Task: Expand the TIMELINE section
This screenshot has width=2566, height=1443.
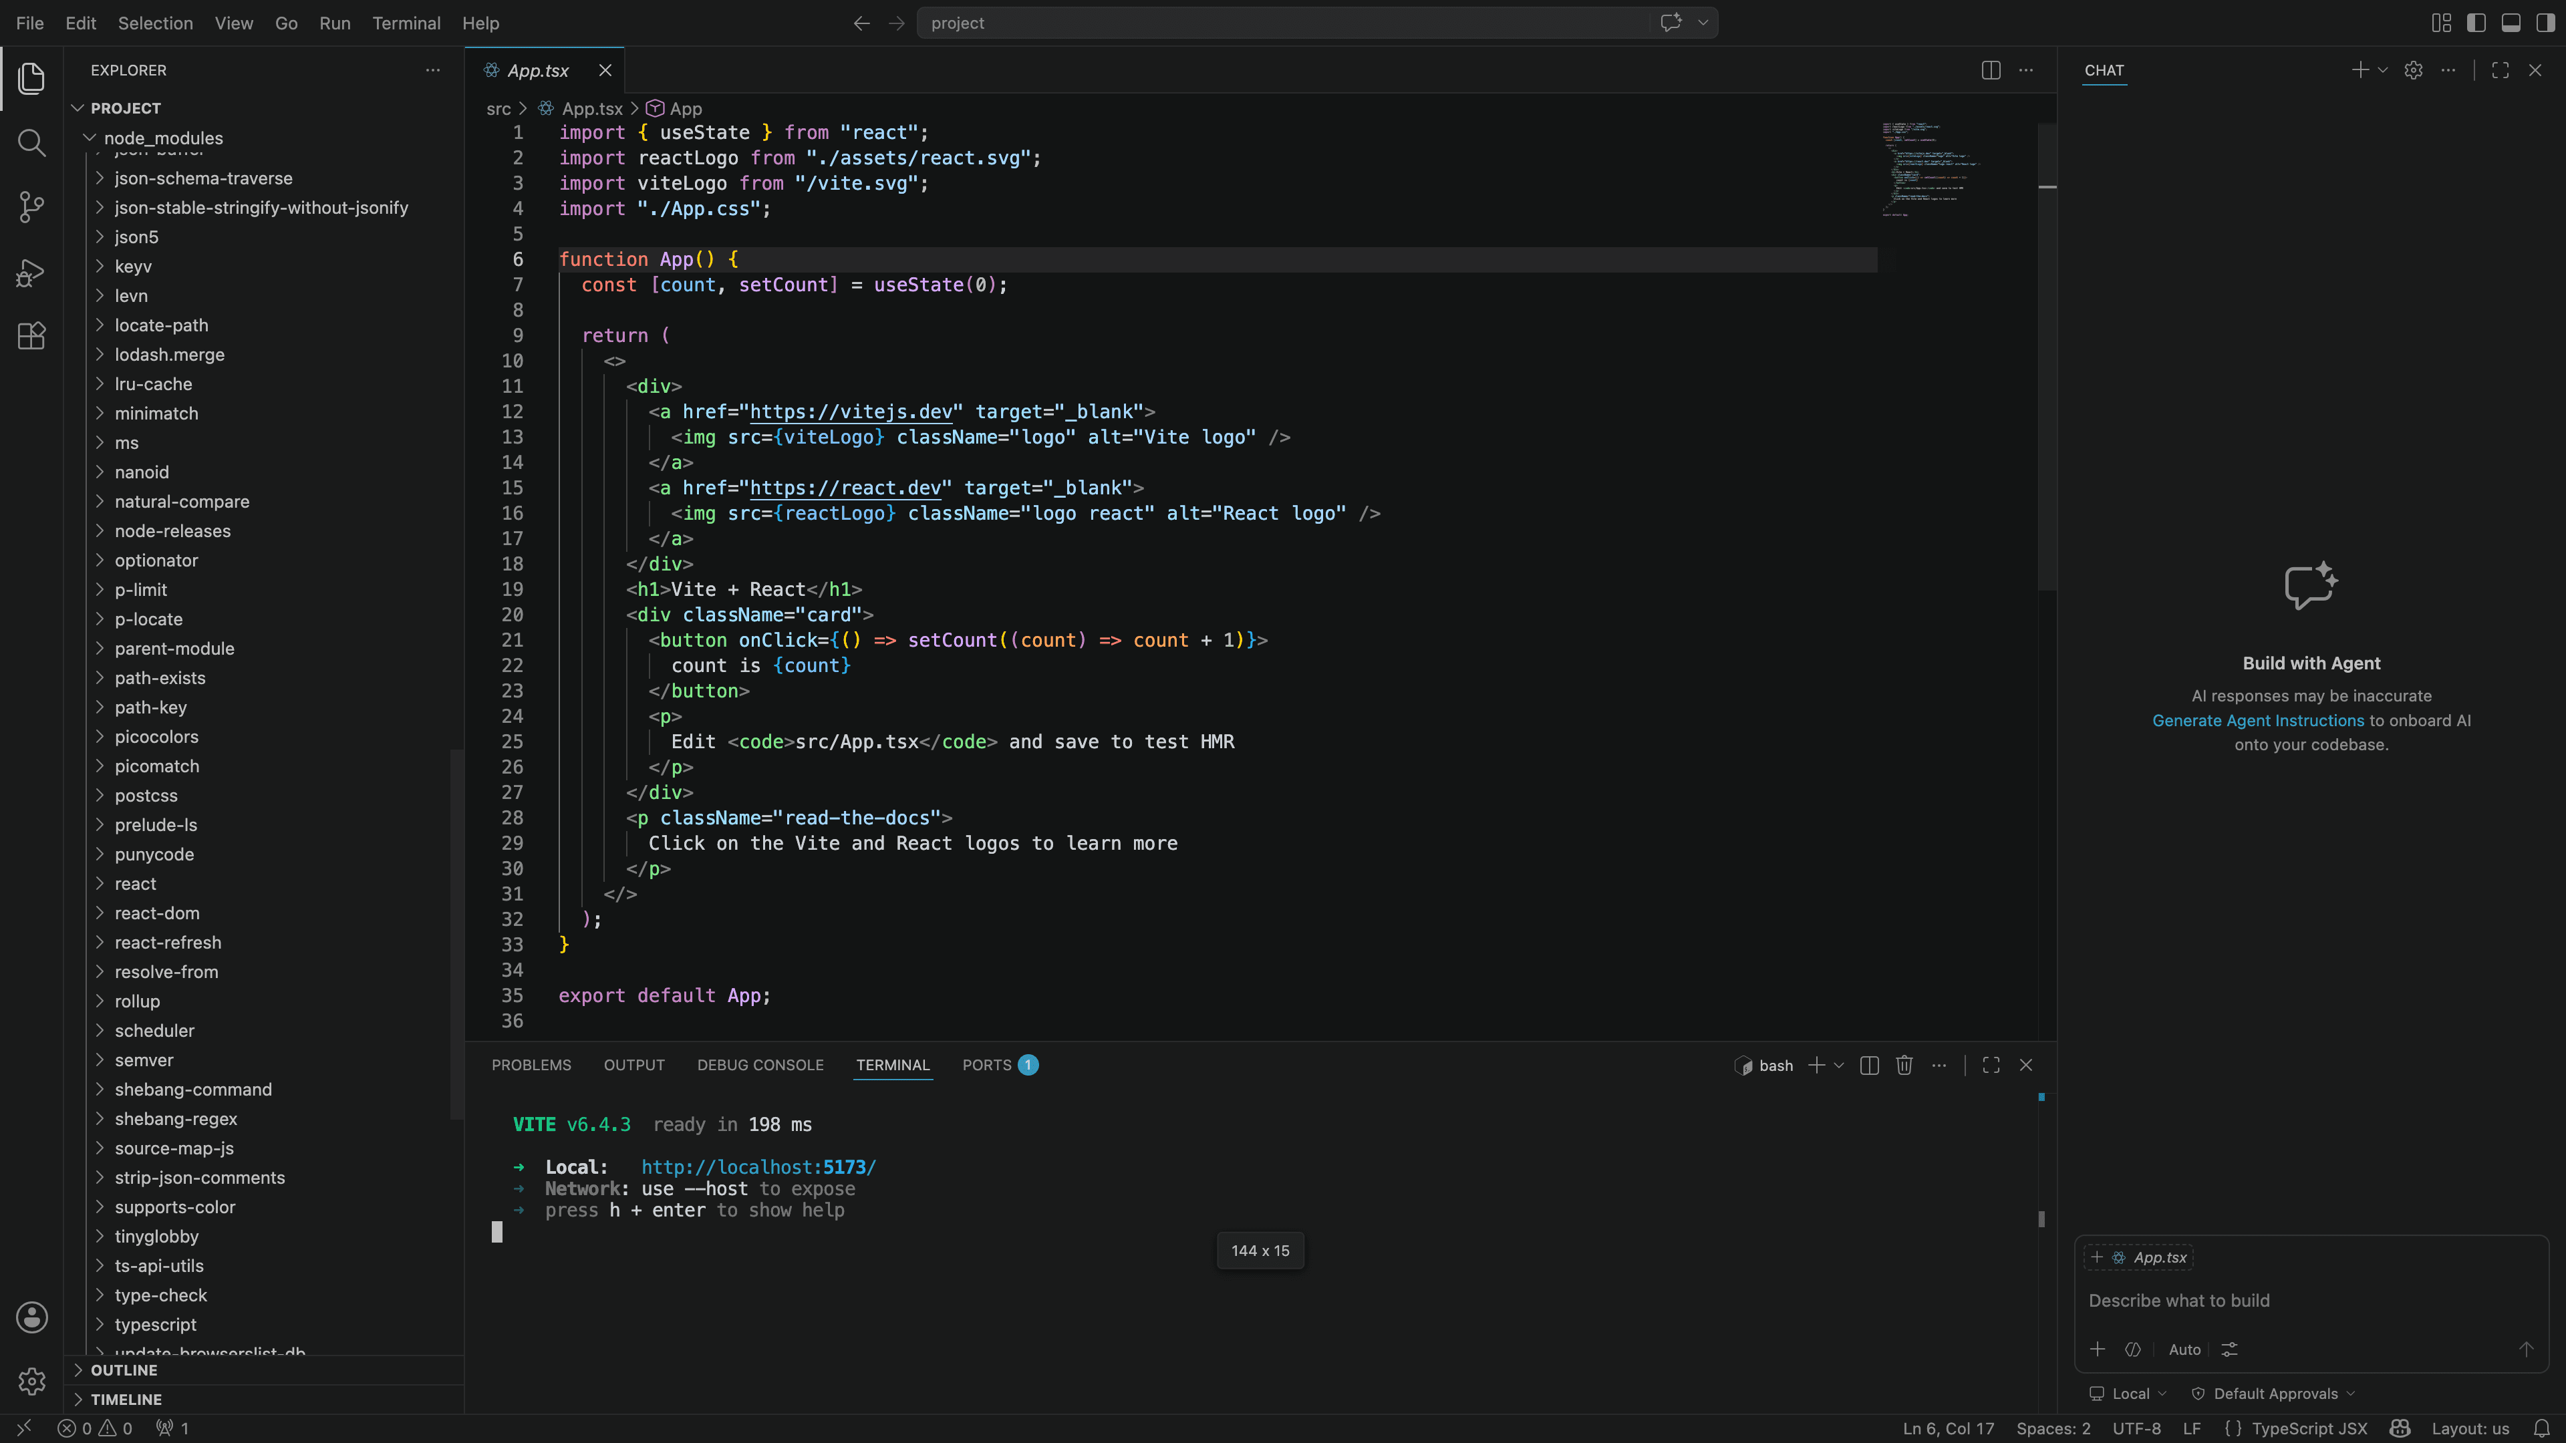Action: [264, 1398]
